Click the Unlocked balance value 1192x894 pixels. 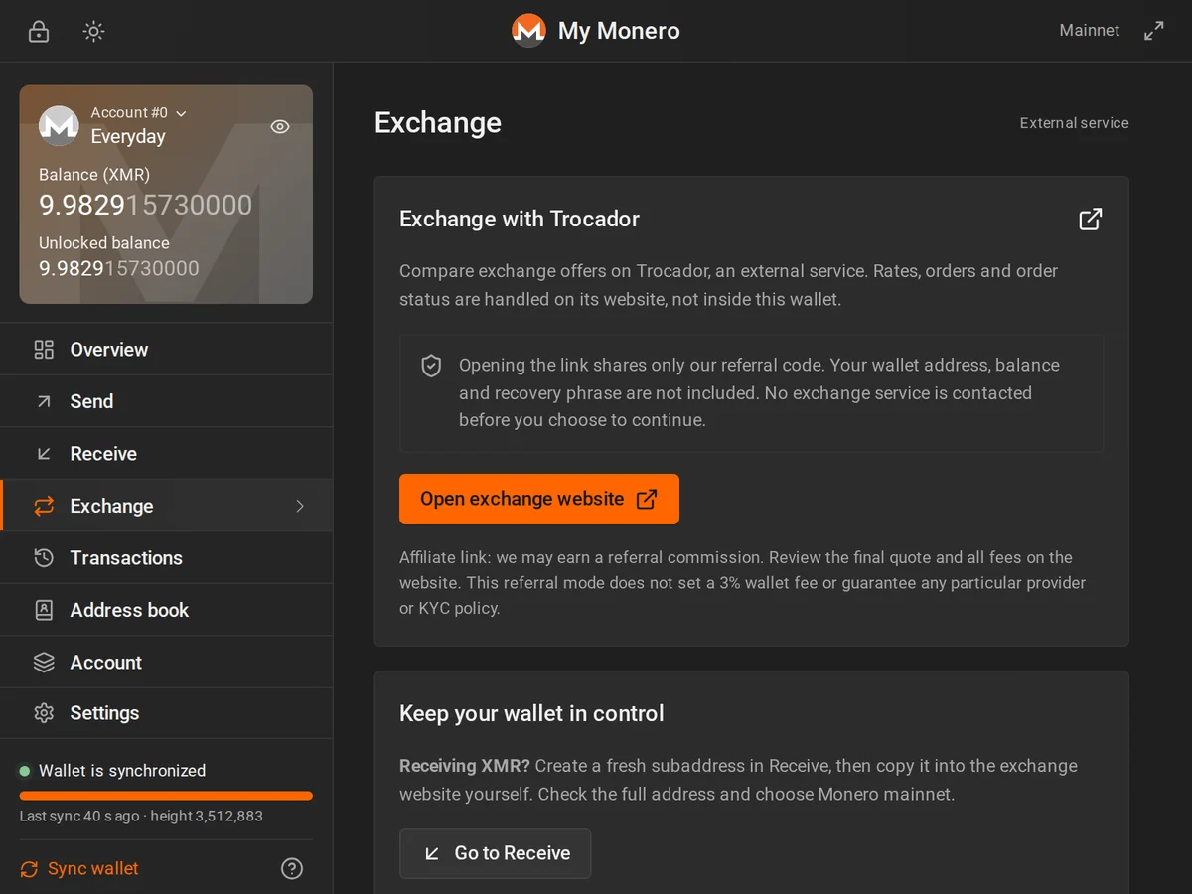[x=119, y=268]
